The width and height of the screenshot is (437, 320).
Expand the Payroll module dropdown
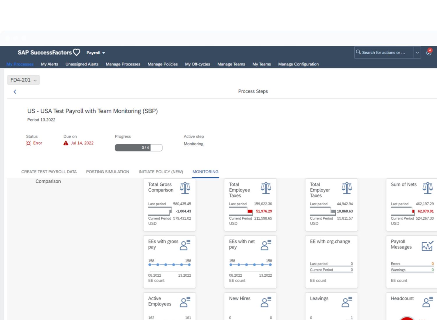tap(96, 53)
